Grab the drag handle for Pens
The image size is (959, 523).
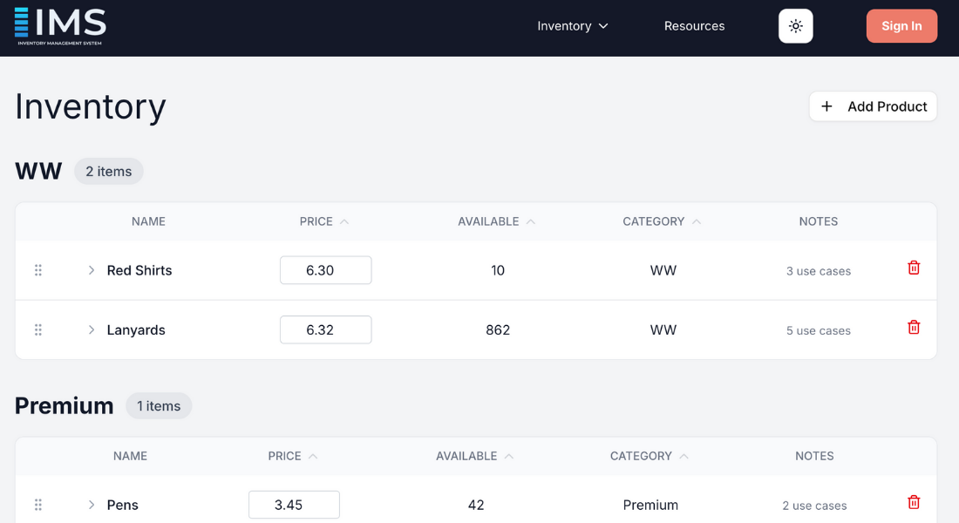point(38,504)
